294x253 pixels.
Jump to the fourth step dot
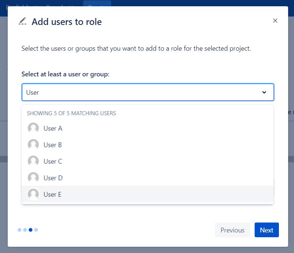pyautogui.click(x=36, y=230)
